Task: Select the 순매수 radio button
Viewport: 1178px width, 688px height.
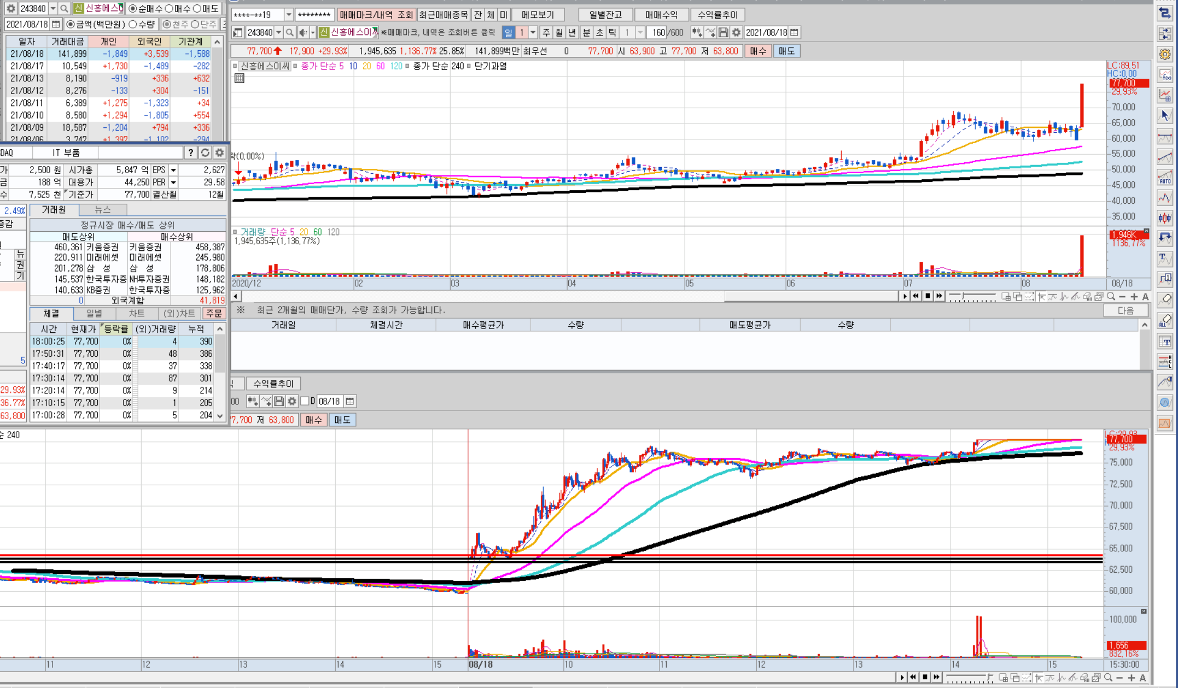Action: click(x=132, y=9)
